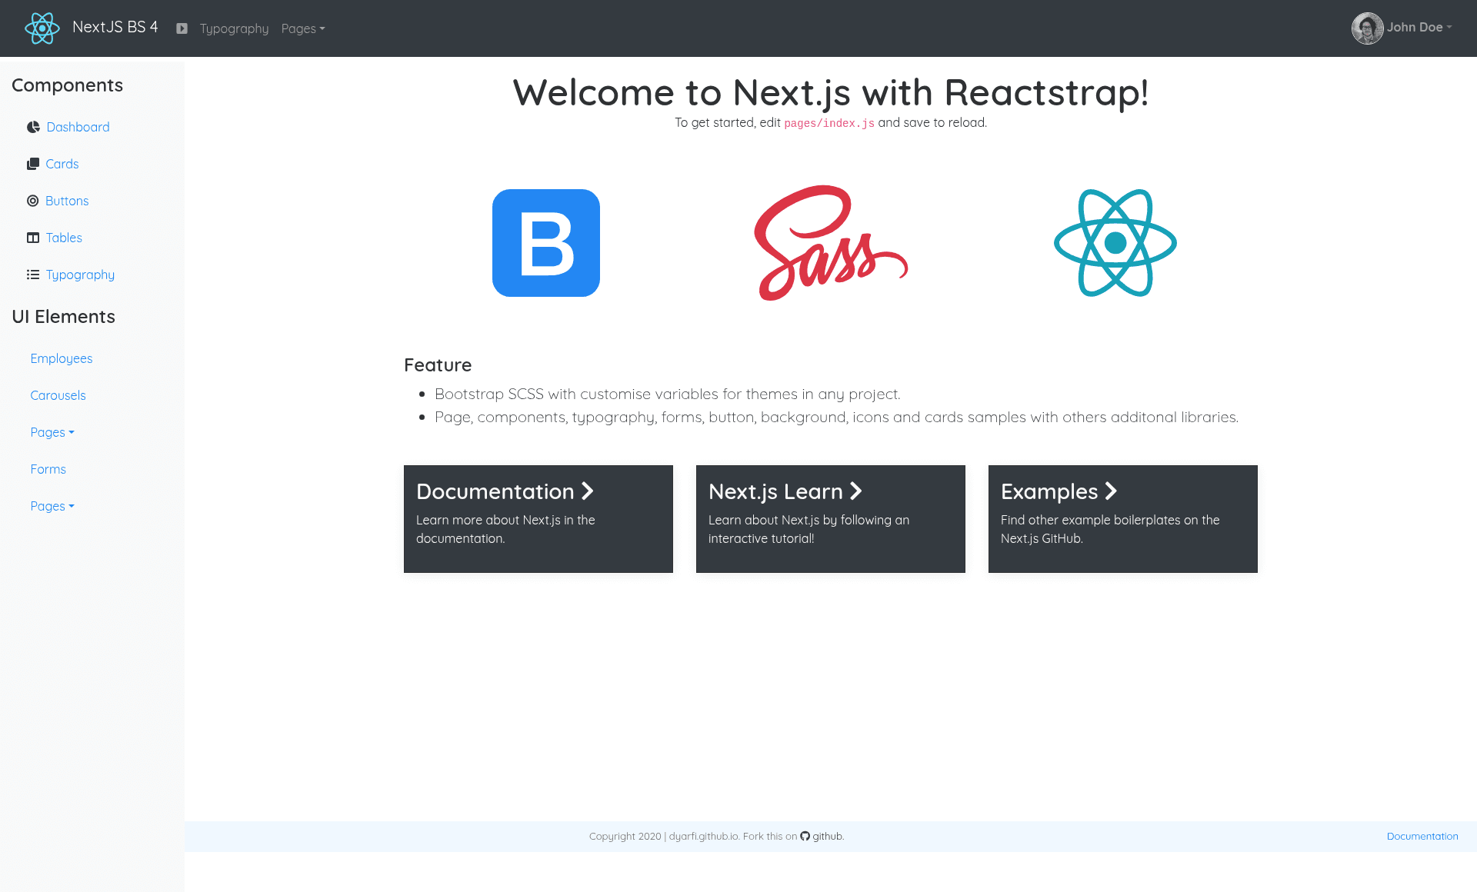Go to Dashboard in the sidebar
Viewport: 1477px width, 892px height.
tap(78, 127)
